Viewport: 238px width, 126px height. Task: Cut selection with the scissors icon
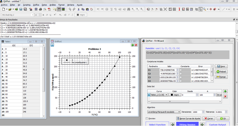[78, 9]
